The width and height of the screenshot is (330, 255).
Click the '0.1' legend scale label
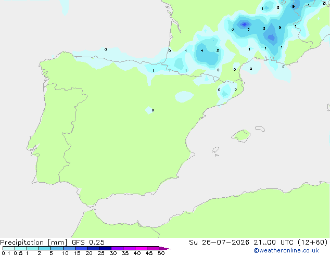pos(6,253)
